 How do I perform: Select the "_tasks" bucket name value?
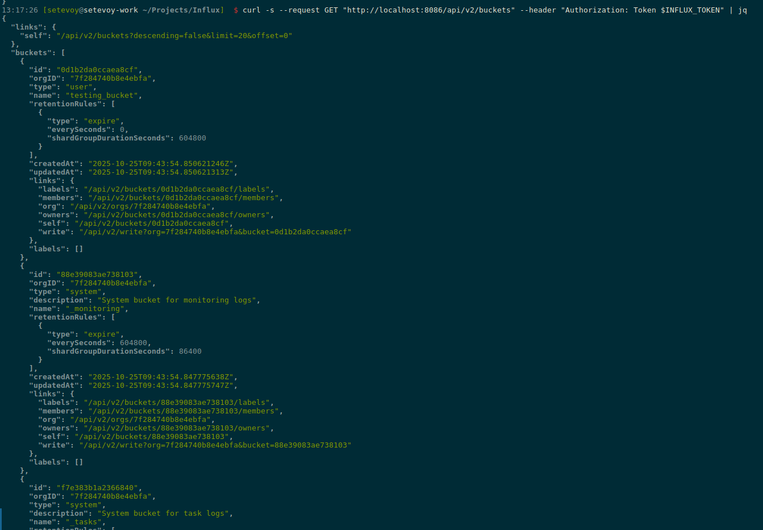click(x=84, y=522)
